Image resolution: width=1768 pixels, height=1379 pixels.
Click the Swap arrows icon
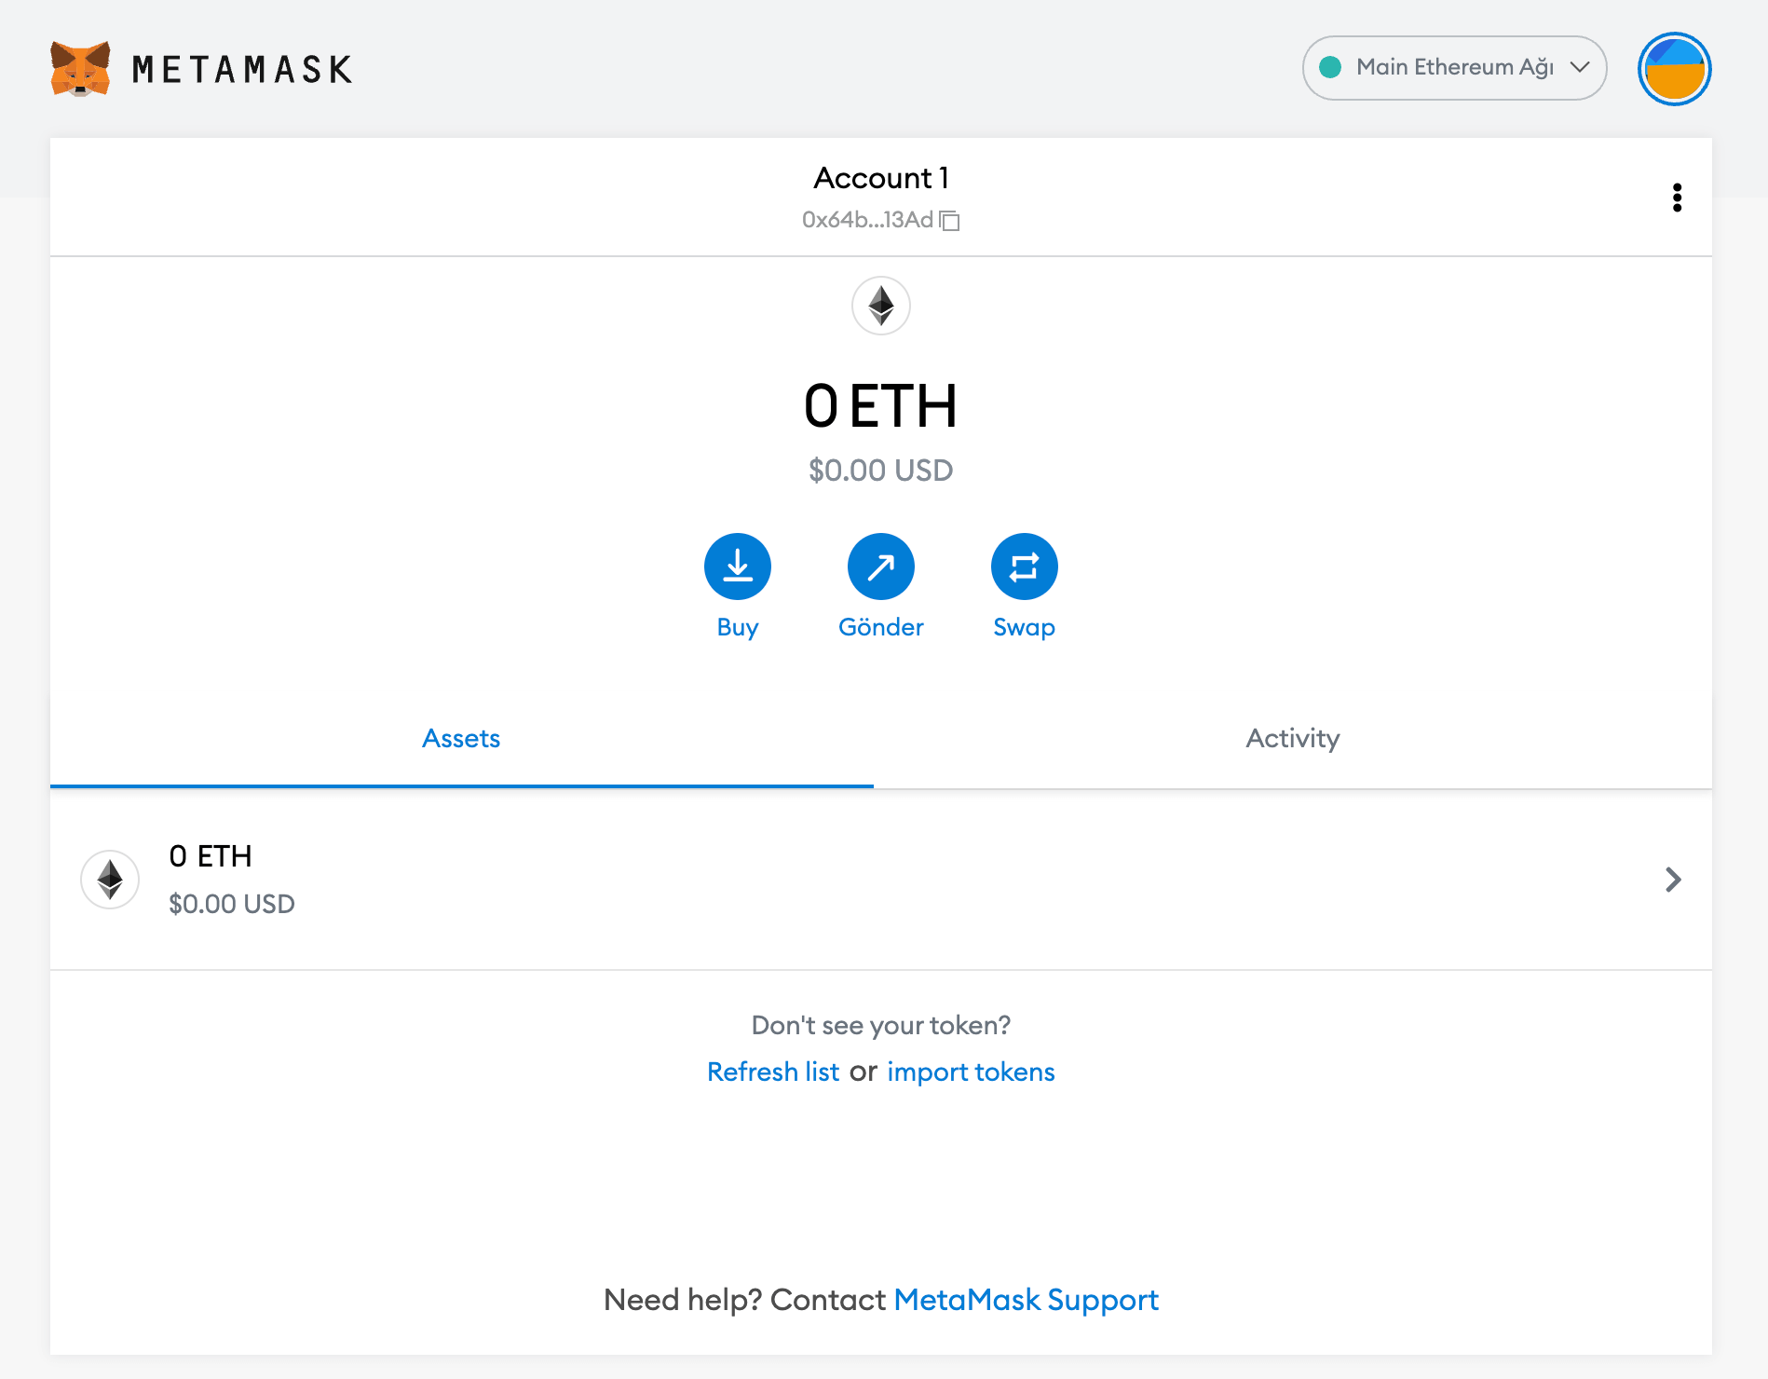point(1025,567)
